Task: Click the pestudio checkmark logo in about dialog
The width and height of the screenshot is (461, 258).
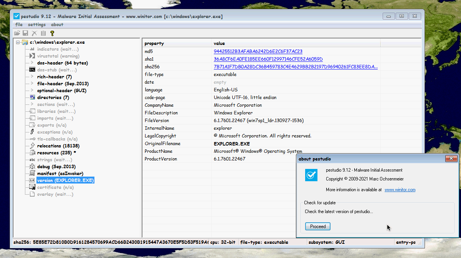Action: pyautogui.click(x=311, y=175)
